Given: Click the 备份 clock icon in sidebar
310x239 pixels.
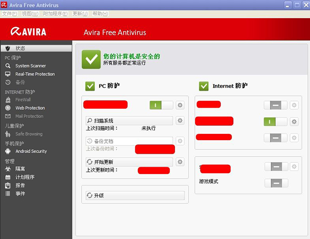Looking at the screenshot, I should pyautogui.click(x=8, y=82).
